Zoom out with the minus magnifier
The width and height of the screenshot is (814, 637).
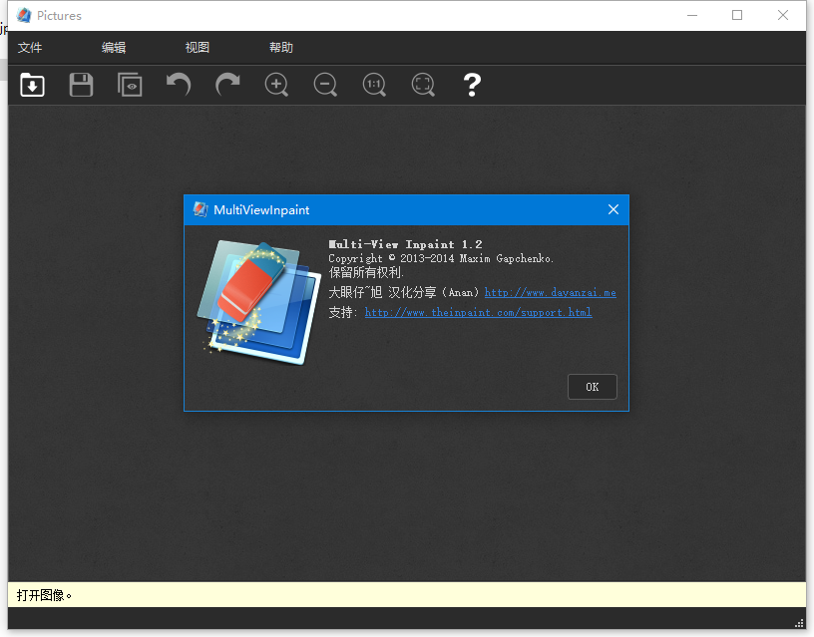pos(325,85)
